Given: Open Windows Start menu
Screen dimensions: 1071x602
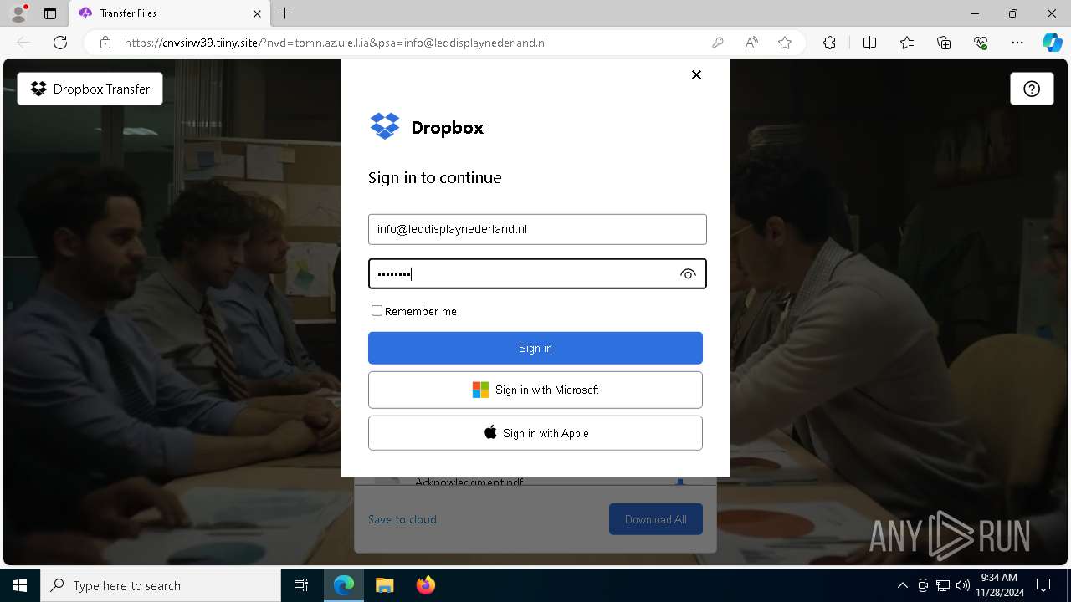Looking at the screenshot, I should [20, 585].
